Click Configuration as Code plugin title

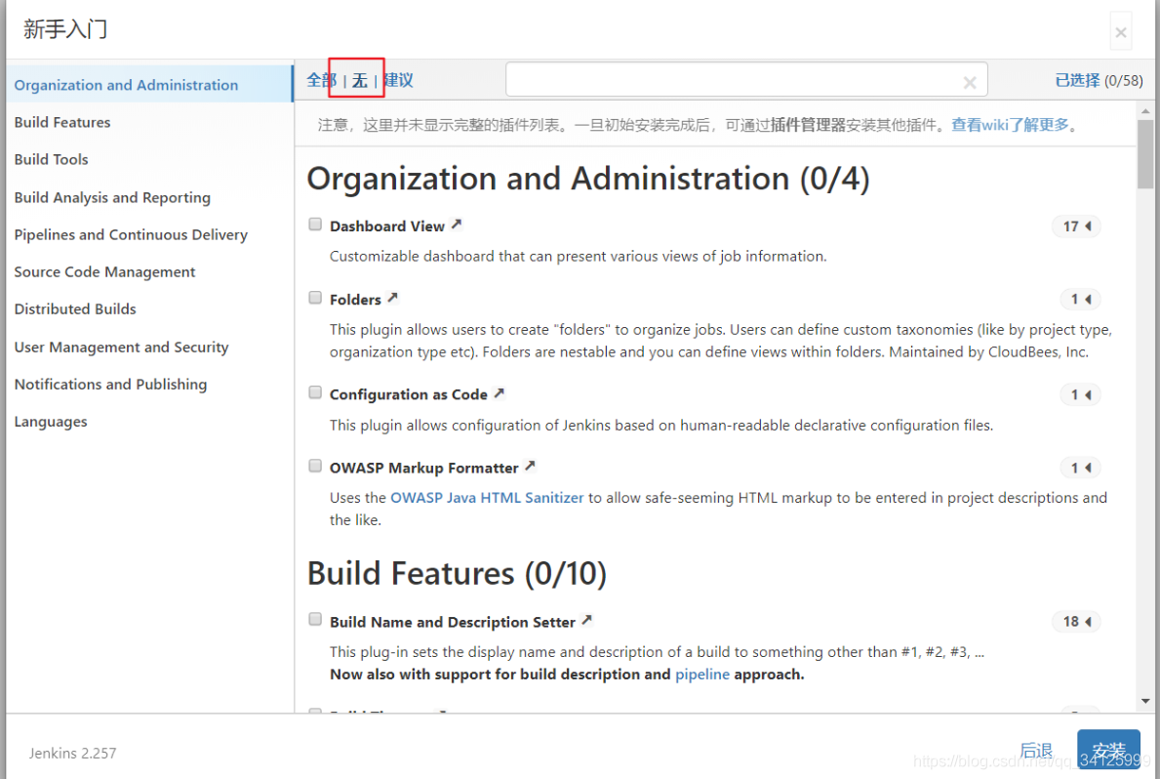pos(409,394)
